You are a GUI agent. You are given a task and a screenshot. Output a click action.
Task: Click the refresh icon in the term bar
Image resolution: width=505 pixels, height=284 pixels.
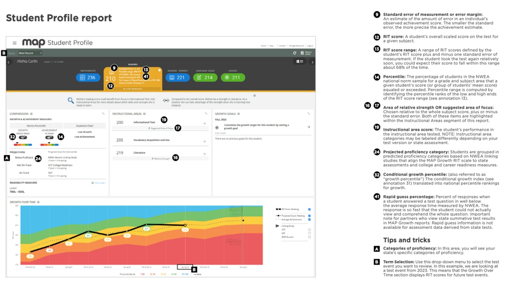(295, 53)
